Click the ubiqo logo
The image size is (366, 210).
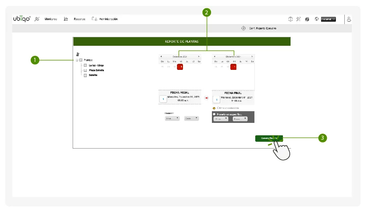coord(22,18)
